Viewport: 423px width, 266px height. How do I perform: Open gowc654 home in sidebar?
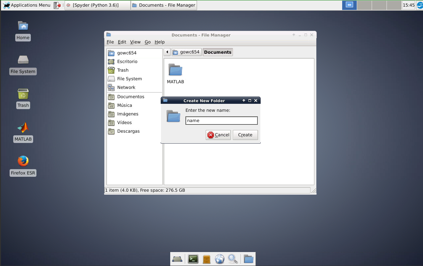134,53
